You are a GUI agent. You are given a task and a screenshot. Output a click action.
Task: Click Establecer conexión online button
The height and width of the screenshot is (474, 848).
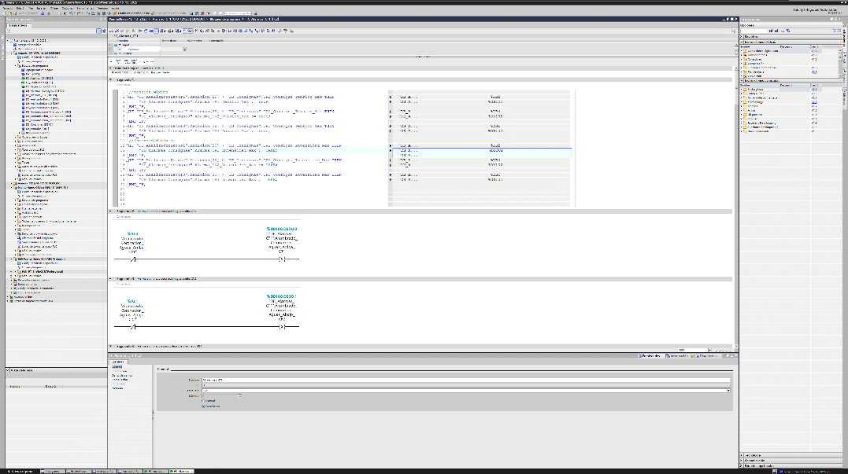[131, 13]
